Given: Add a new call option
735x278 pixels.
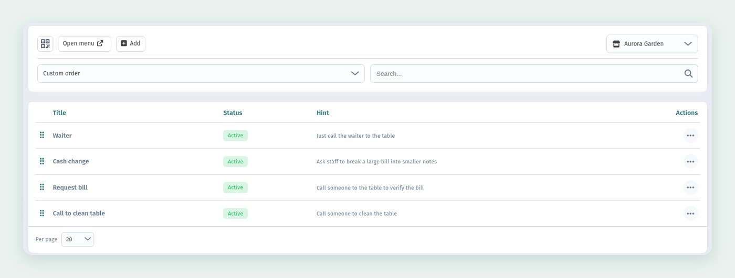Looking at the screenshot, I should 131,43.
